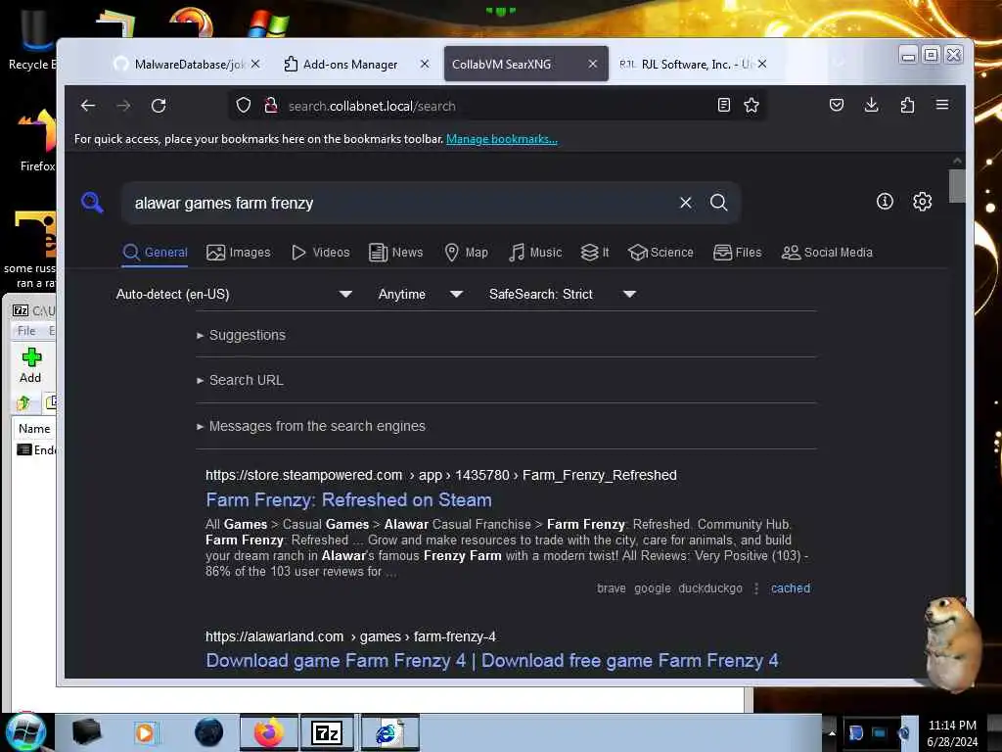Open the Anytime time range dropdown
Viewport: 1002px width, 752px height.
click(x=421, y=294)
